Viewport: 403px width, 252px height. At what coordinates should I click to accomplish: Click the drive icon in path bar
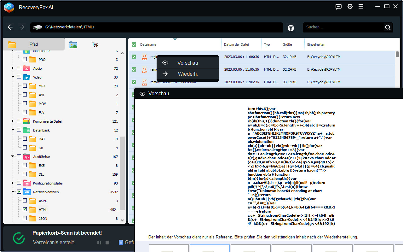coord(38,27)
